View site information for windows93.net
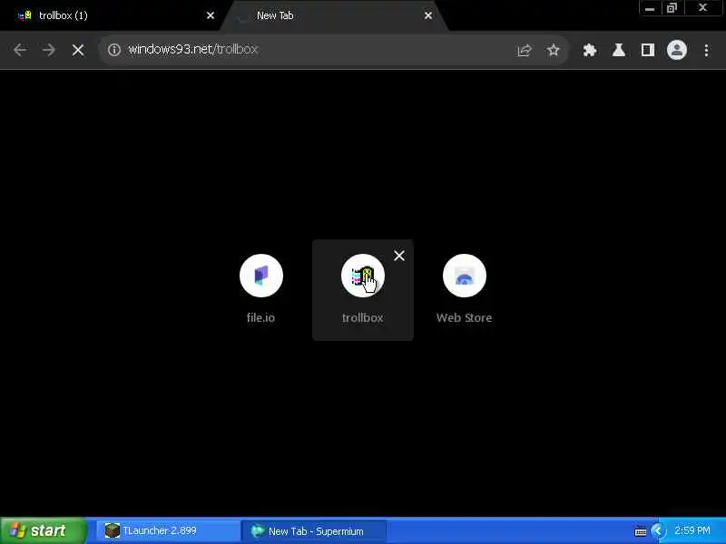 click(114, 50)
